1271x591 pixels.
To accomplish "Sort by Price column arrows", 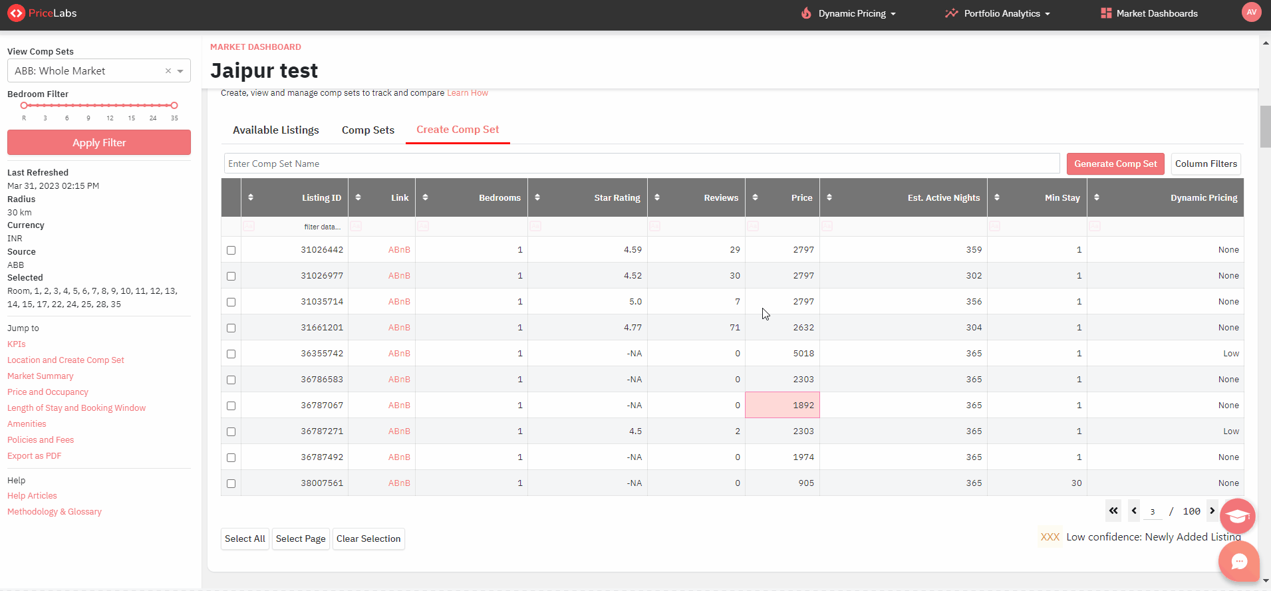I will pos(756,197).
